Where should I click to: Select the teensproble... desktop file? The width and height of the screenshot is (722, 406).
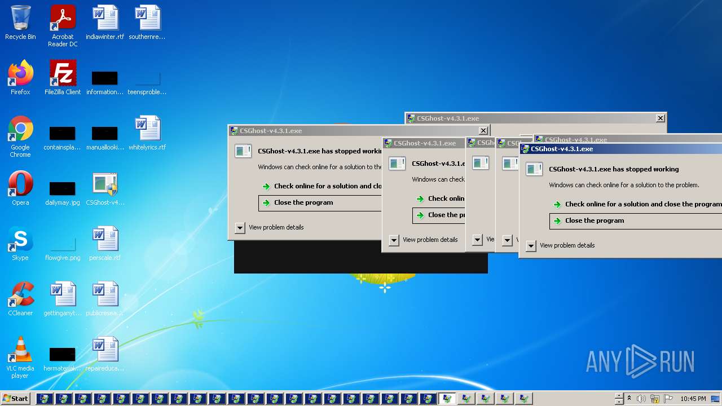147,83
